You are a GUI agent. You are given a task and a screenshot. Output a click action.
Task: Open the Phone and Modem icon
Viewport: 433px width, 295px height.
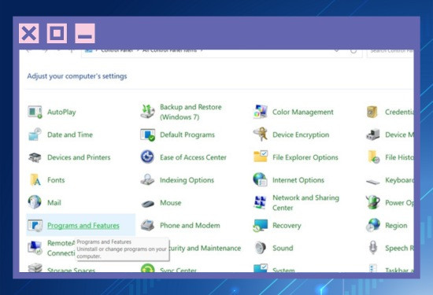(147, 225)
